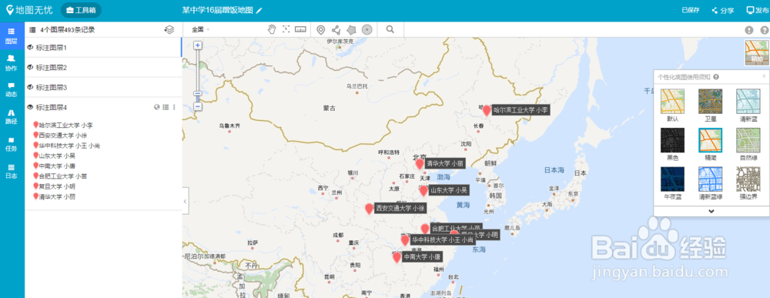Image resolution: width=770 pixels, height=298 pixels.
Task: Open more options menu for 标注图层4
Action: [x=174, y=107]
